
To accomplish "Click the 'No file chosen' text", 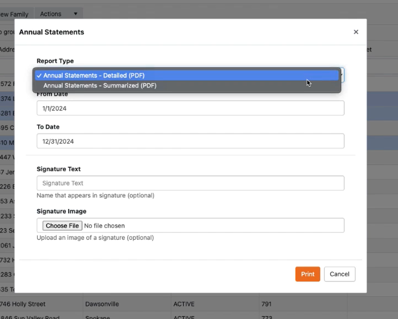I will pyautogui.click(x=104, y=226).
